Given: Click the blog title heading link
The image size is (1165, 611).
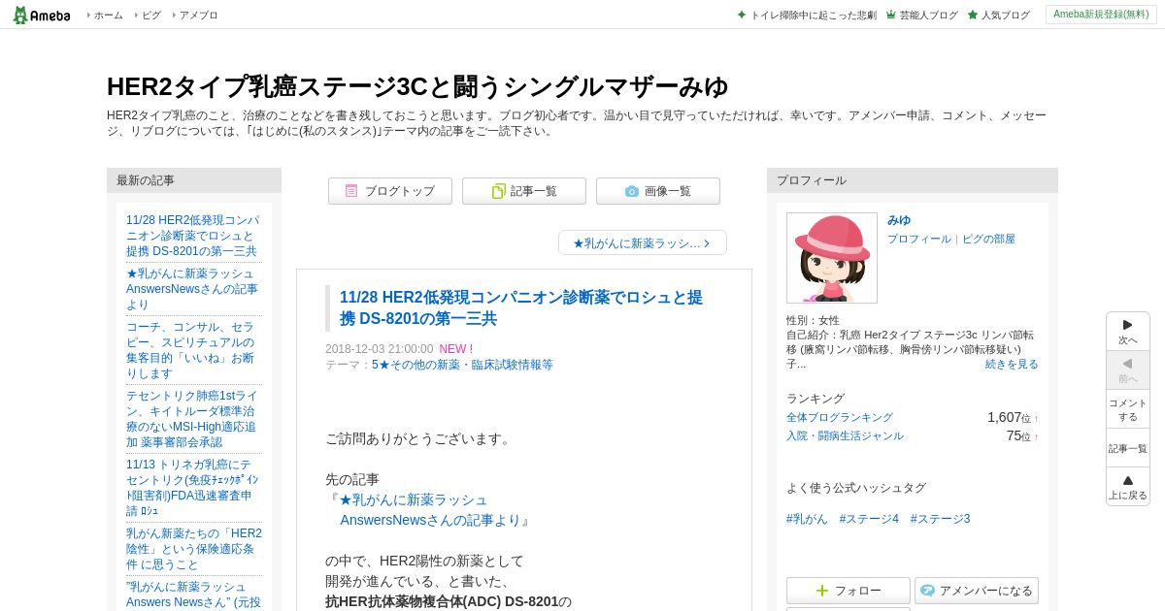Looking at the screenshot, I should (417, 86).
